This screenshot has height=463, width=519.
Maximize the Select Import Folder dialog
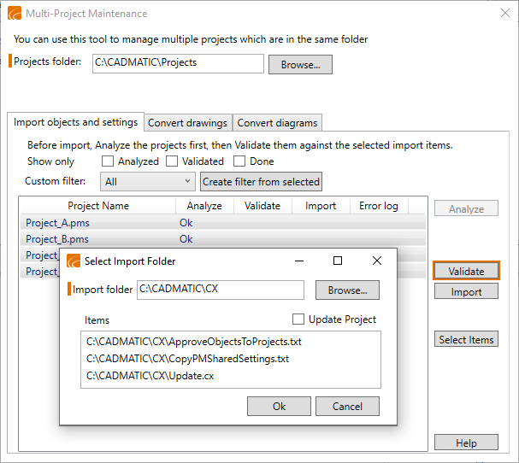[x=338, y=261]
